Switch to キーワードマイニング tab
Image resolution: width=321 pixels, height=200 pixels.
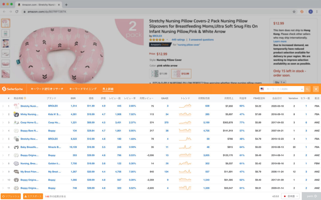[83, 89]
